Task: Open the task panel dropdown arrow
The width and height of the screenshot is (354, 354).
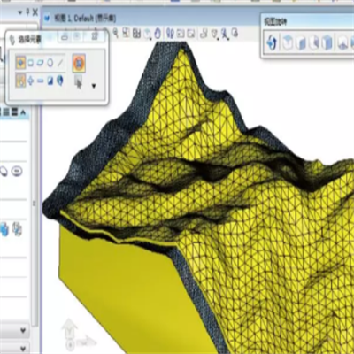Action: tap(20, 12)
